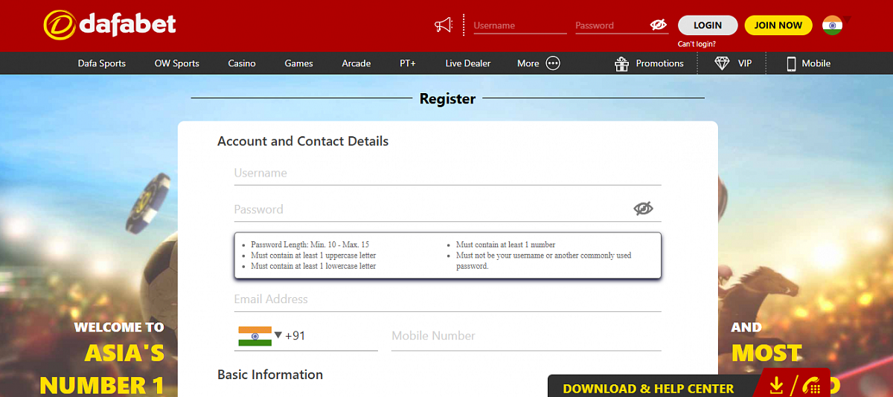Open the PT+ menu item
This screenshot has height=397, width=893.
tap(408, 63)
